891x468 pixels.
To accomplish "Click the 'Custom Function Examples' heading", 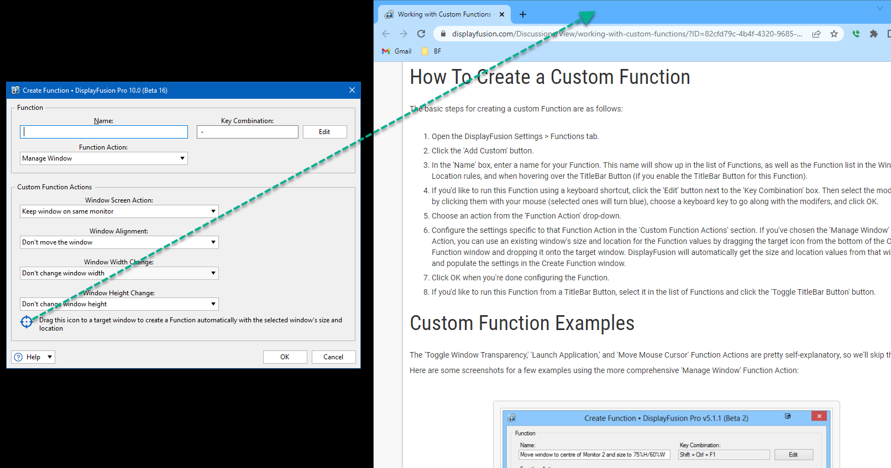I will tap(522, 323).
